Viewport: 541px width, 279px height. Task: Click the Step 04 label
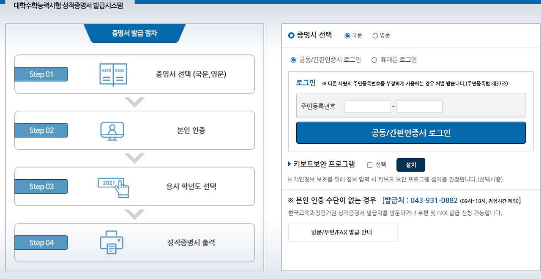click(x=41, y=243)
